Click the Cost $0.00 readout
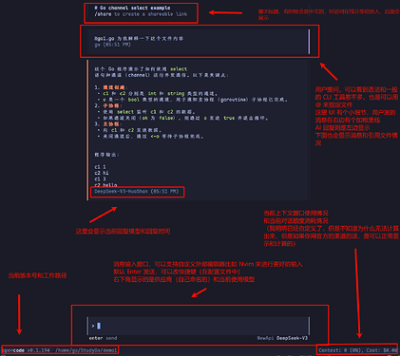This screenshot has height=356, width=400. coord(381,350)
